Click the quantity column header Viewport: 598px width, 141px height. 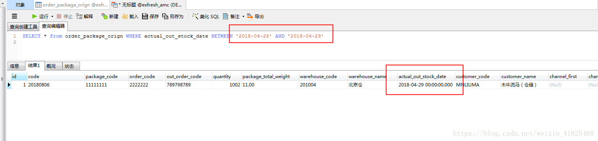click(x=226, y=76)
